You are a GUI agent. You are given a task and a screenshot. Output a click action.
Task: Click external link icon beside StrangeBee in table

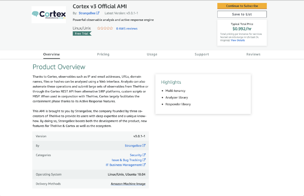pyautogui.click(x=144, y=146)
